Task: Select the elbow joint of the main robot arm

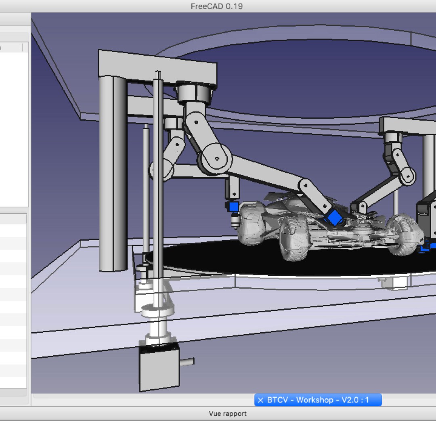Action: (216, 158)
